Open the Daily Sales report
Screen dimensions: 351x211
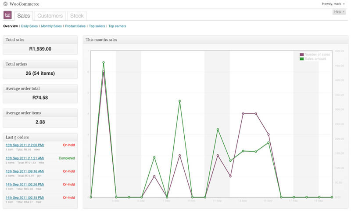point(29,26)
